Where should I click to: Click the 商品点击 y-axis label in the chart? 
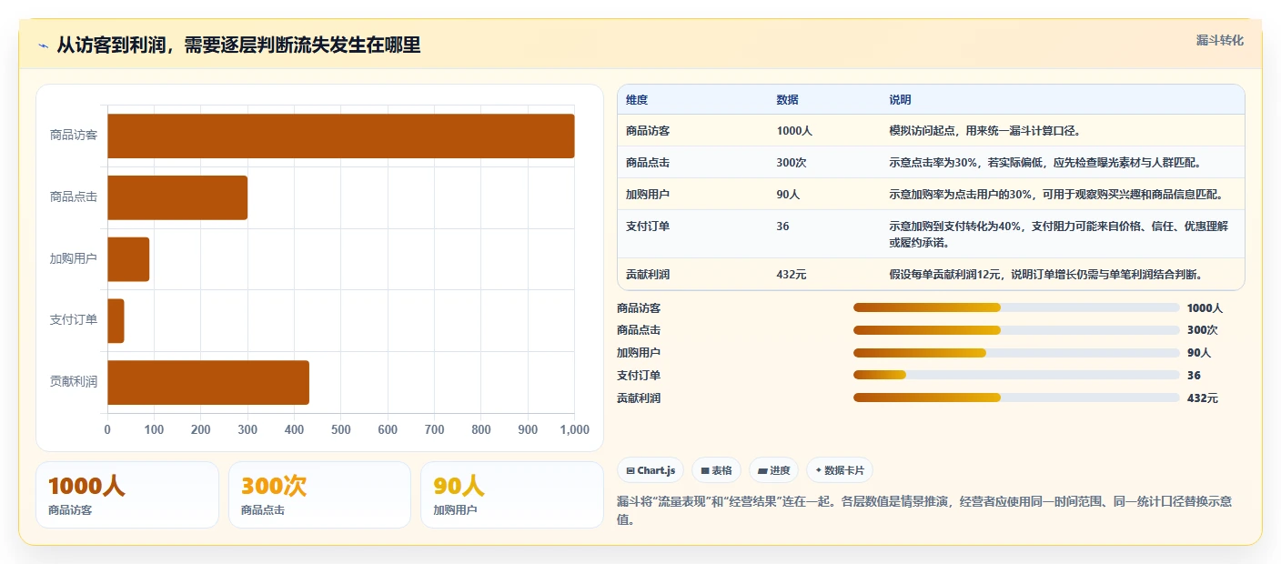pyautogui.click(x=74, y=196)
